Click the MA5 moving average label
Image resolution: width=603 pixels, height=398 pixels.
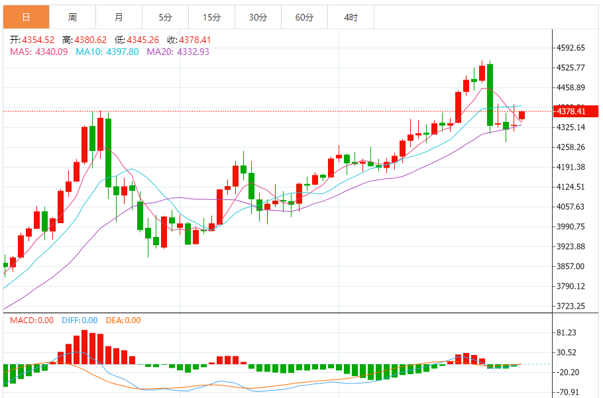38,52
